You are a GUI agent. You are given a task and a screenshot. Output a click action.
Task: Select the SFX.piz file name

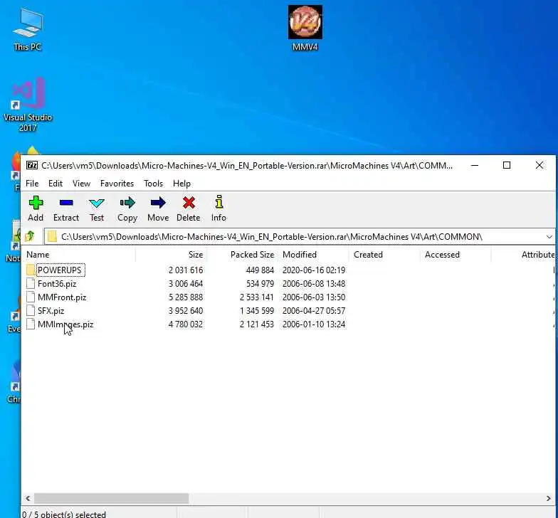pyautogui.click(x=51, y=310)
